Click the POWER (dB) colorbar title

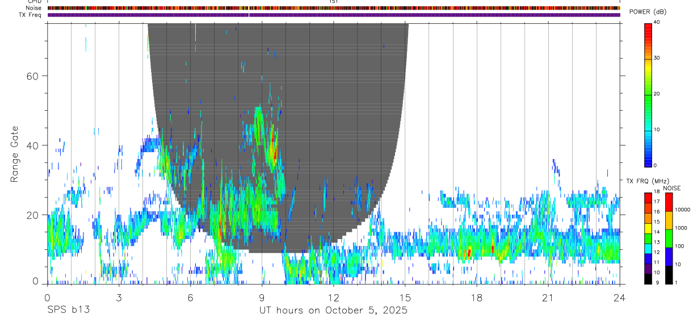pyautogui.click(x=648, y=12)
